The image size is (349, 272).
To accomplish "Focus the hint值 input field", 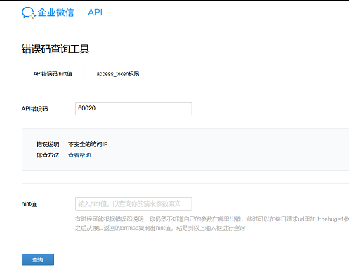I will pyautogui.click(x=133, y=204).
